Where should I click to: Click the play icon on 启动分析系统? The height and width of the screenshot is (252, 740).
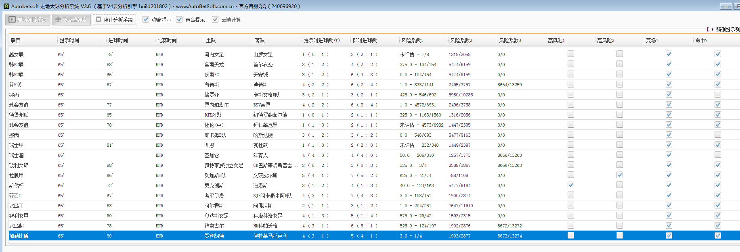12,19
